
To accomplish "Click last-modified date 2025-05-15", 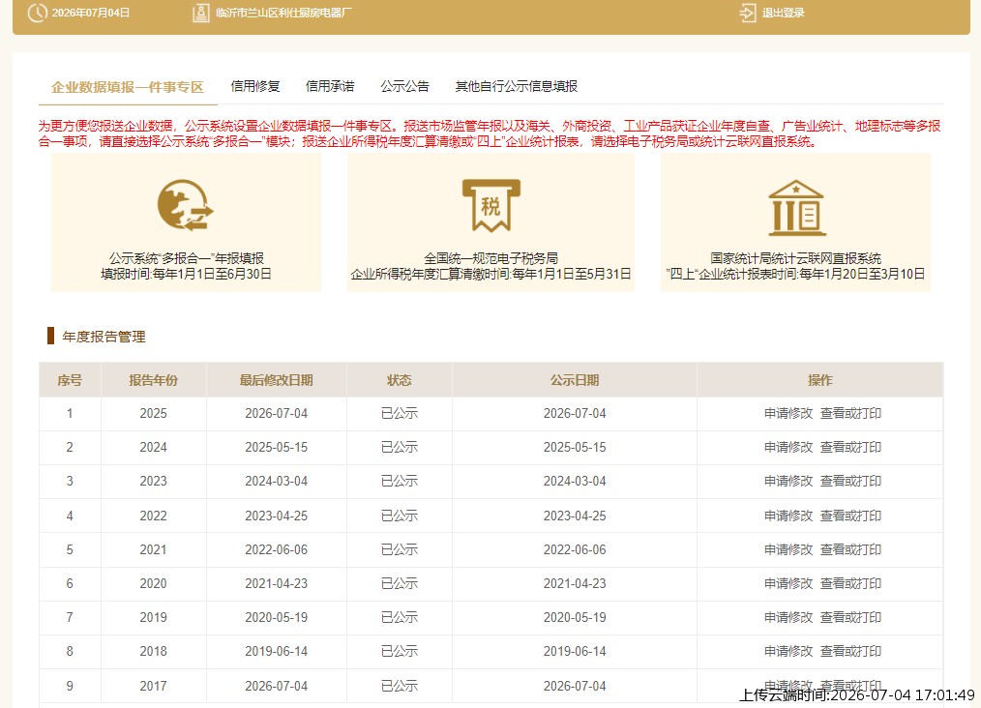I will [276, 447].
